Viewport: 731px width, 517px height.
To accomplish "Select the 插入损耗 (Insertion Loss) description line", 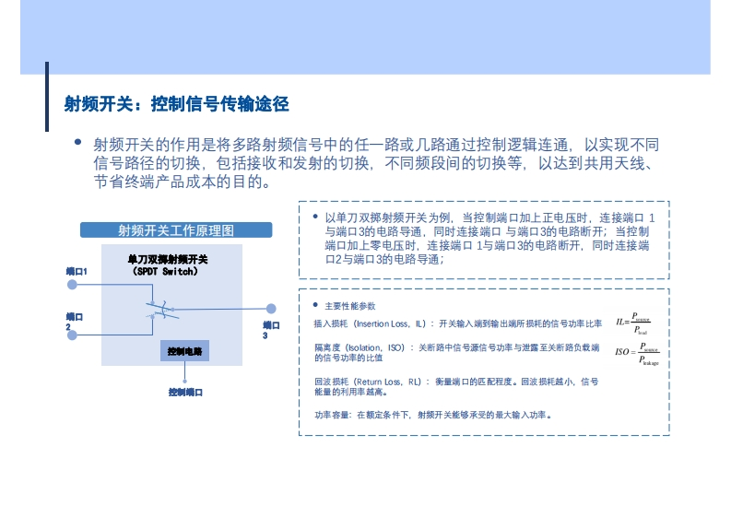I will (x=457, y=324).
